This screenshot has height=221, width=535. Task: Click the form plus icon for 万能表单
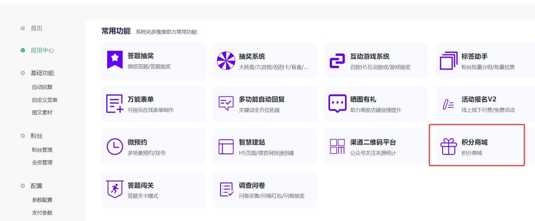115,104
